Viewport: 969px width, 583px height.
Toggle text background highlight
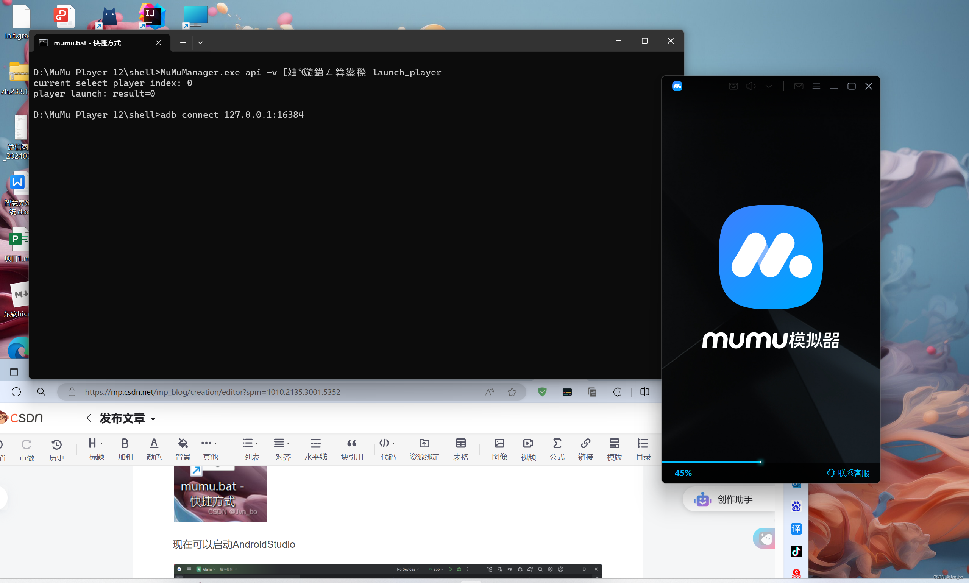[x=183, y=449]
